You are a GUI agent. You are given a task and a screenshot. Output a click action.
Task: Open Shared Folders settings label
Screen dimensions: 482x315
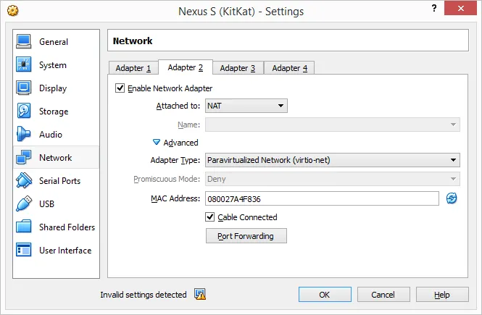point(67,227)
